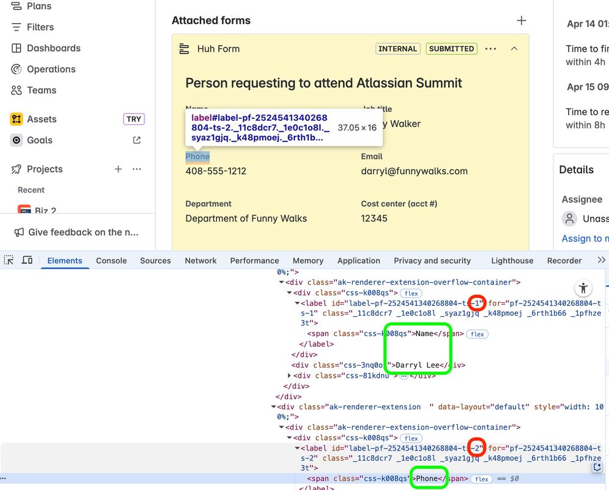The height and width of the screenshot is (490, 609).
Task: Toggle the DevTools device toolbar
Action: (x=27, y=260)
